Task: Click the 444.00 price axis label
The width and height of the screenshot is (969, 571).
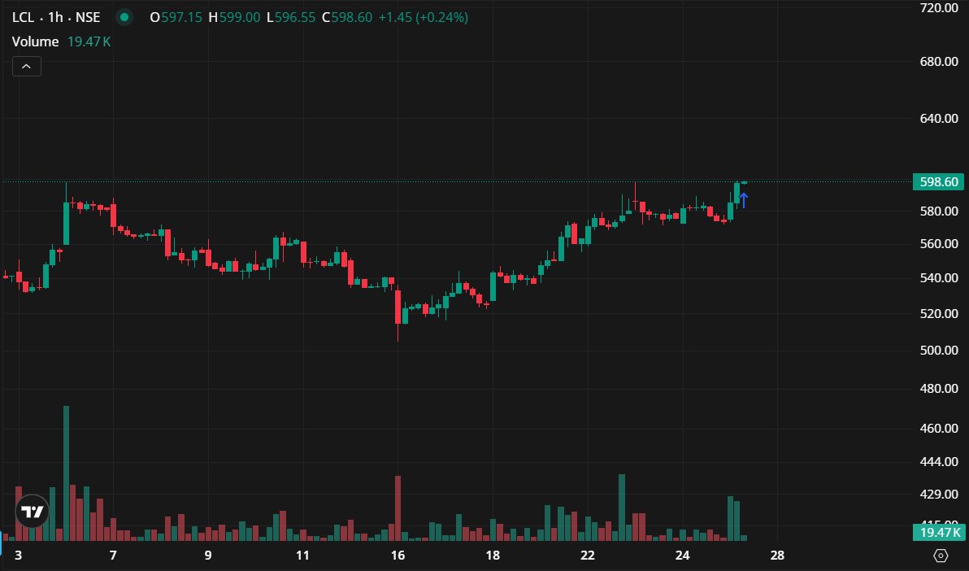Action: click(939, 461)
